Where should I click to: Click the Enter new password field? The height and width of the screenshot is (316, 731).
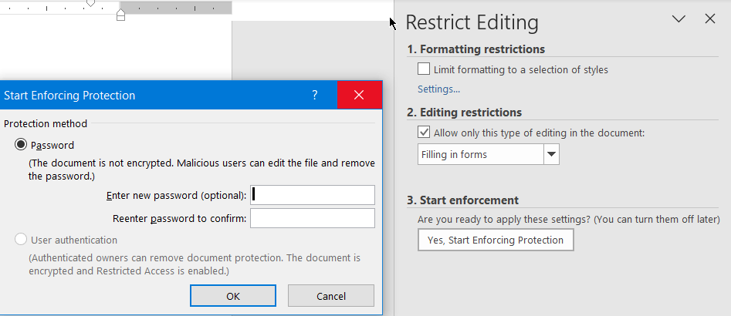[x=313, y=195]
